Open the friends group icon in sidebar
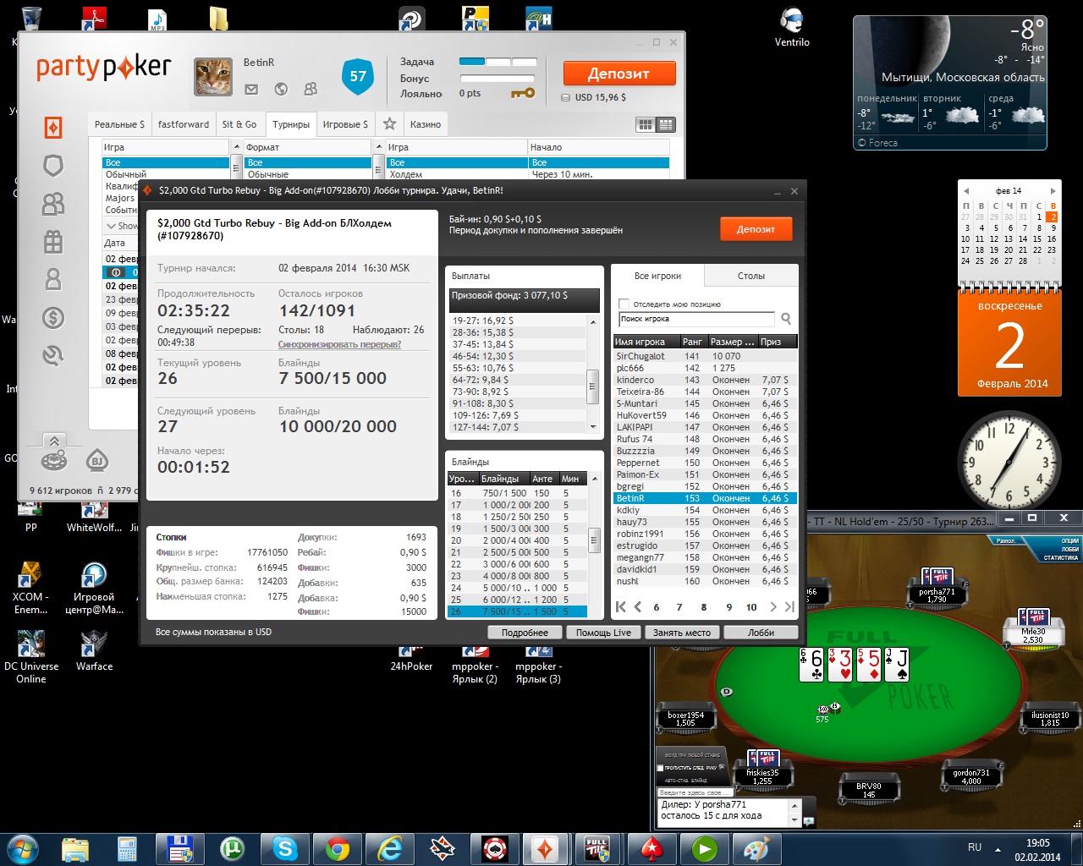 pyautogui.click(x=53, y=204)
